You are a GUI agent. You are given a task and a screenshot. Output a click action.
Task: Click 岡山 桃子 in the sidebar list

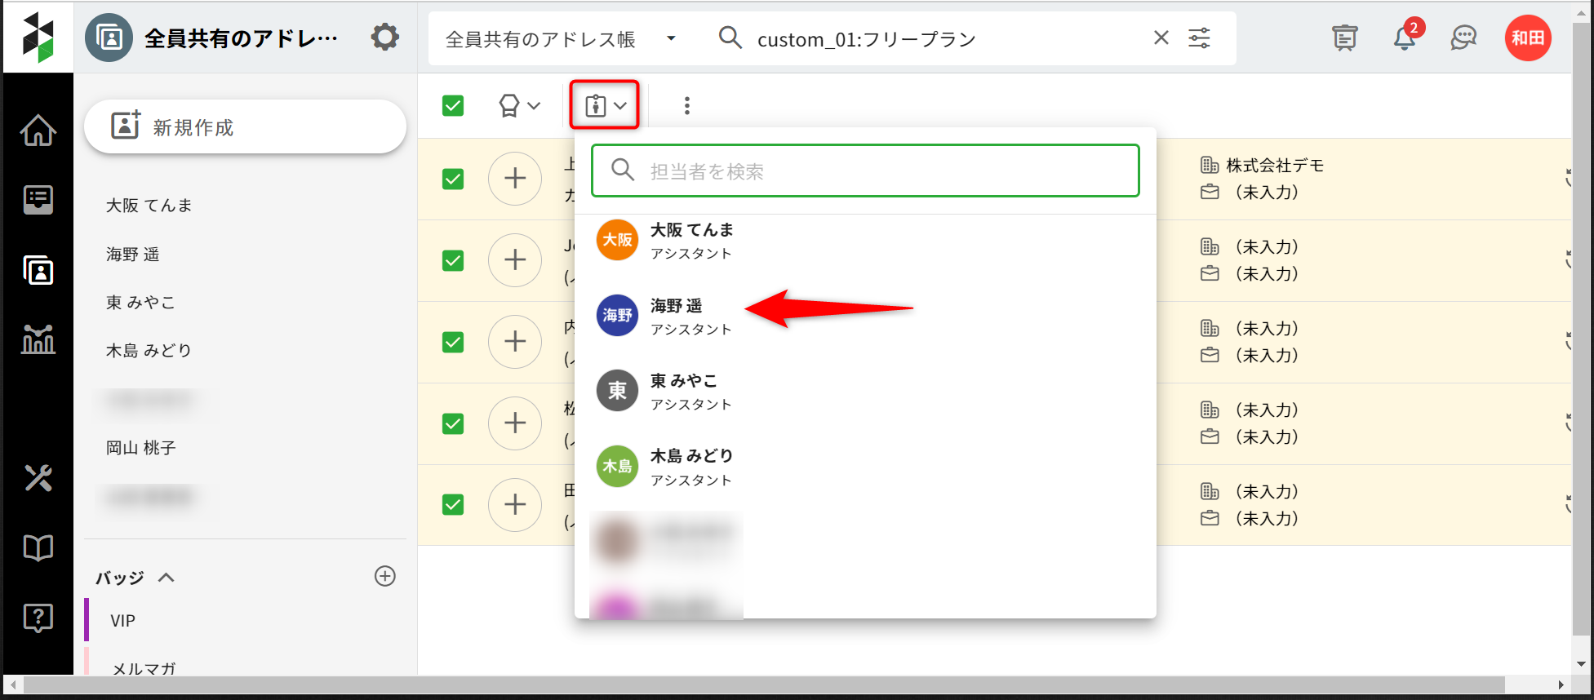tap(141, 448)
